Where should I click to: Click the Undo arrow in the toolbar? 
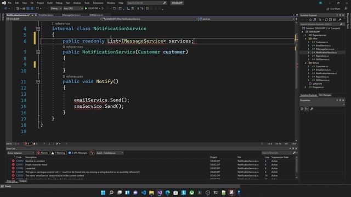tap(38, 9)
